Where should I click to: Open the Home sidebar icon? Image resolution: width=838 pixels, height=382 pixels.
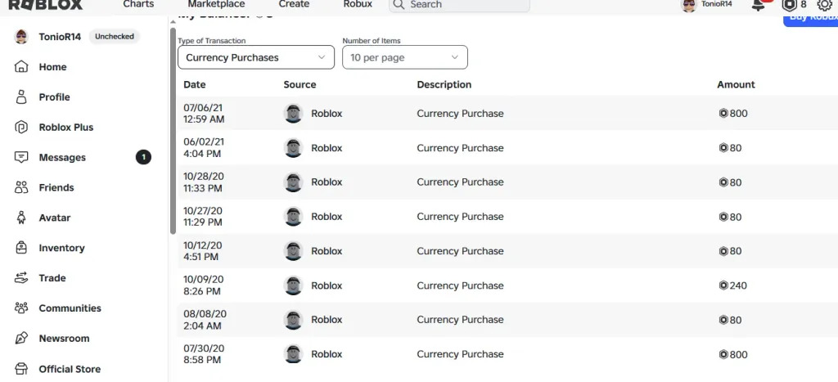(x=20, y=67)
